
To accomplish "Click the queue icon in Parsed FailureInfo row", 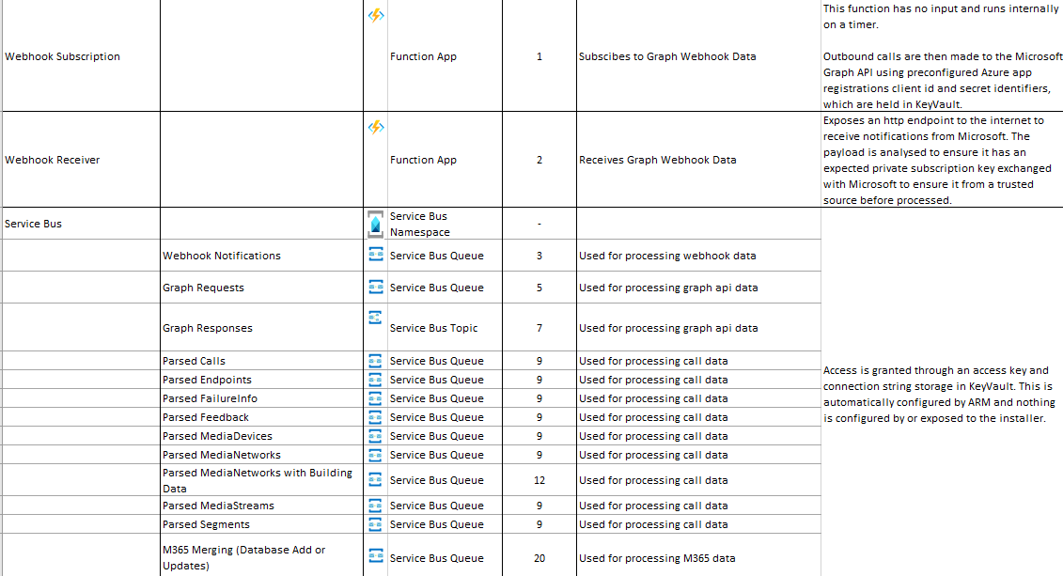I will click(x=375, y=398).
